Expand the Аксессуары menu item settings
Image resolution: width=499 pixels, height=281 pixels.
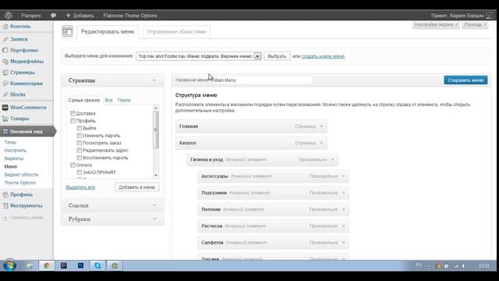point(344,176)
